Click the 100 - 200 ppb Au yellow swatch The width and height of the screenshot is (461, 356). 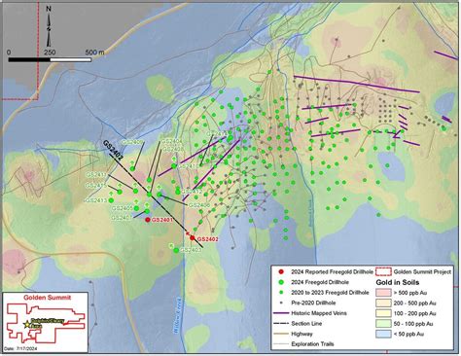[x=383, y=313]
